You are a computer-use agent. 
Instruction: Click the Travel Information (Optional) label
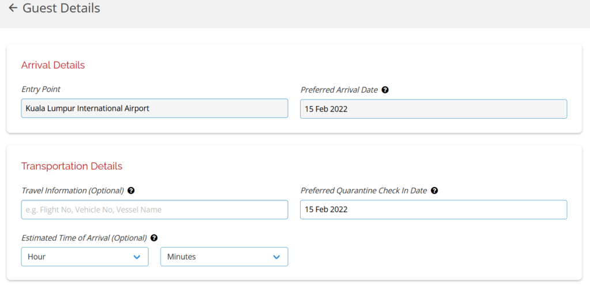73,191
